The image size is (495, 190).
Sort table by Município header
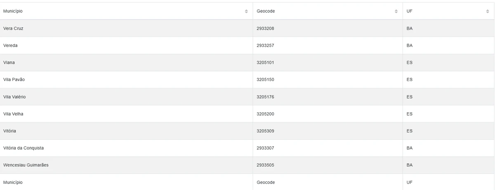(13, 11)
